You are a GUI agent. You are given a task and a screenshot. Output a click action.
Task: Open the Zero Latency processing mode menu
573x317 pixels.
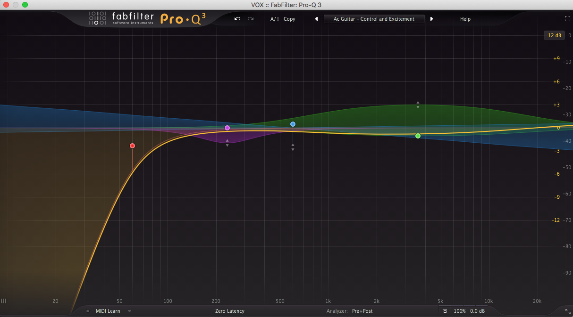pos(230,311)
